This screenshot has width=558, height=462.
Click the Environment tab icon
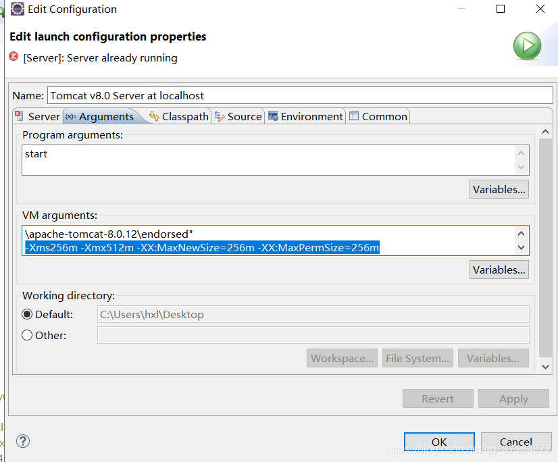[x=273, y=116]
